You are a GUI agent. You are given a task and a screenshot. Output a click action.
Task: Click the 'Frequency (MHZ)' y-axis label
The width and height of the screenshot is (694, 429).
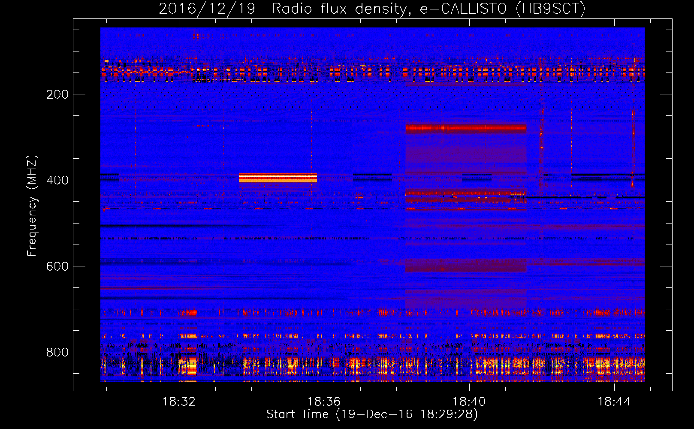tap(32, 206)
